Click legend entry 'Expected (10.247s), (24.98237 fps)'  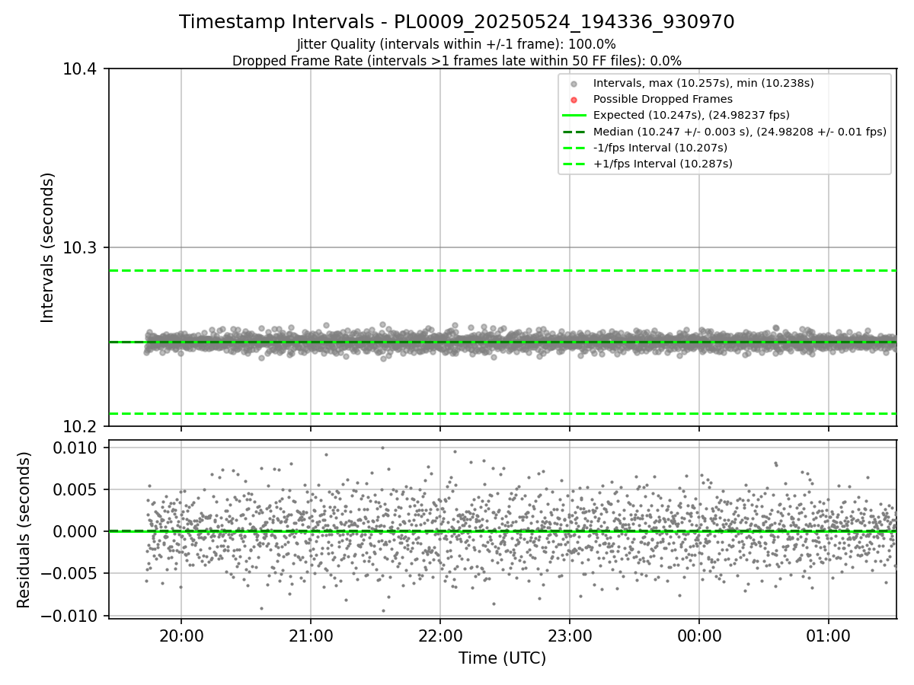[x=692, y=115]
